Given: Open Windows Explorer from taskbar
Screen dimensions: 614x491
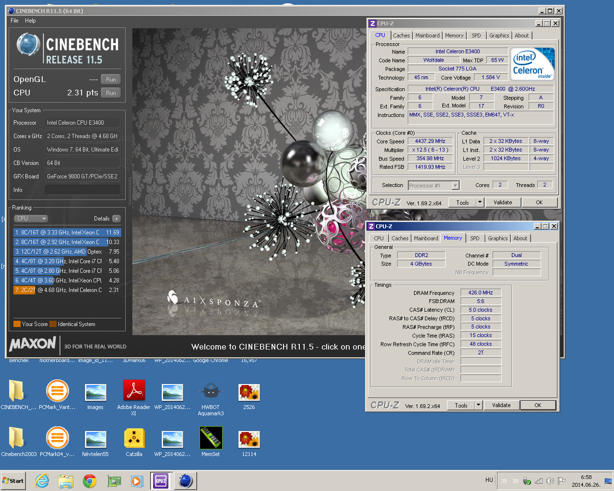Looking at the screenshot, I should click(x=66, y=481).
